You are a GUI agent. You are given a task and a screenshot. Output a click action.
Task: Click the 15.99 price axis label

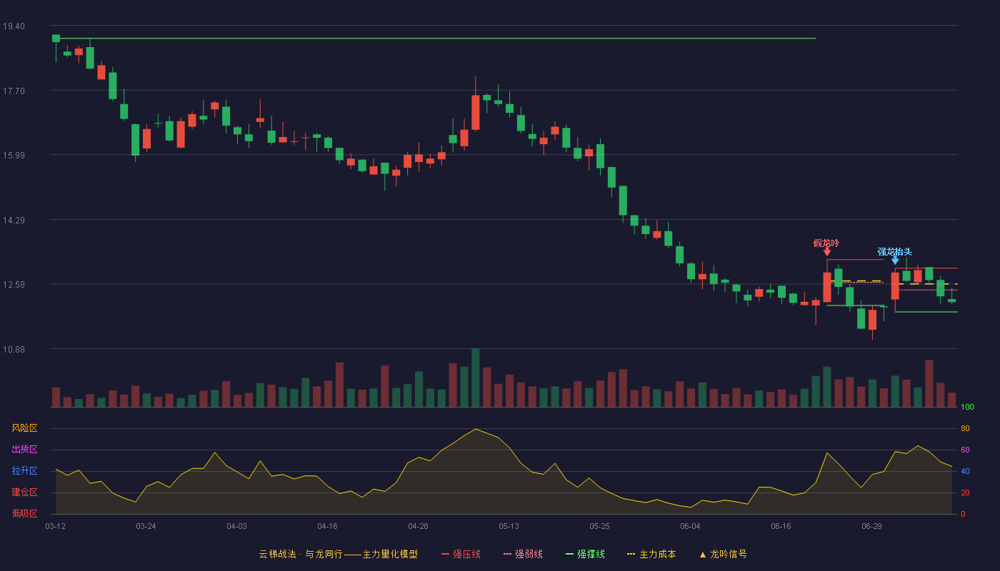pyautogui.click(x=14, y=156)
